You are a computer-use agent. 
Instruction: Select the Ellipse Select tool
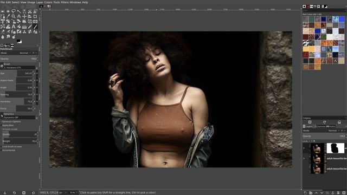pyautogui.click(x=8, y=11)
